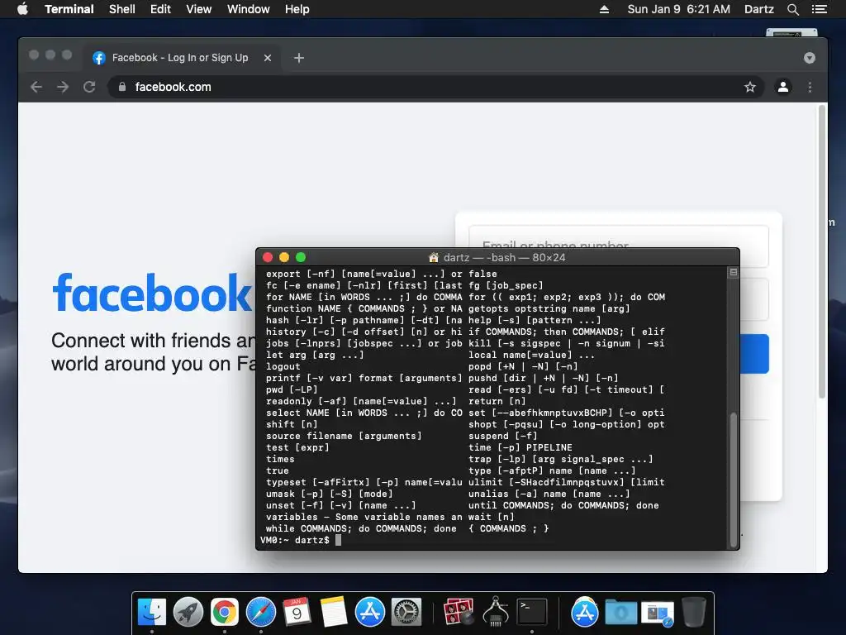Open the tab search dropdown in Chrome

click(810, 58)
